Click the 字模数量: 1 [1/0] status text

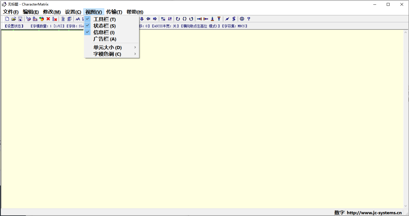pos(47,26)
